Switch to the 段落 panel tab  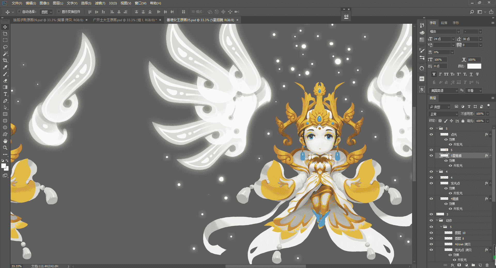tap(444, 23)
